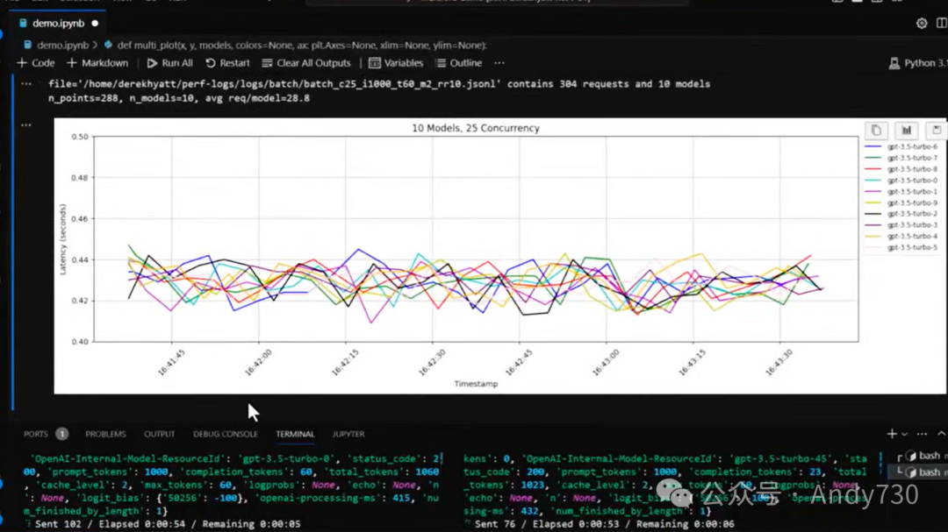948x532 pixels.
Task: Switch to the OUTPUT panel tab
Action: coord(159,434)
